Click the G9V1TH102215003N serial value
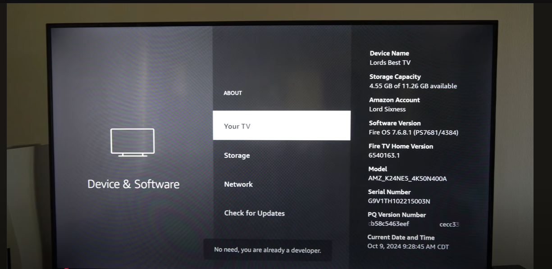The width and height of the screenshot is (552, 269). coord(399,201)
